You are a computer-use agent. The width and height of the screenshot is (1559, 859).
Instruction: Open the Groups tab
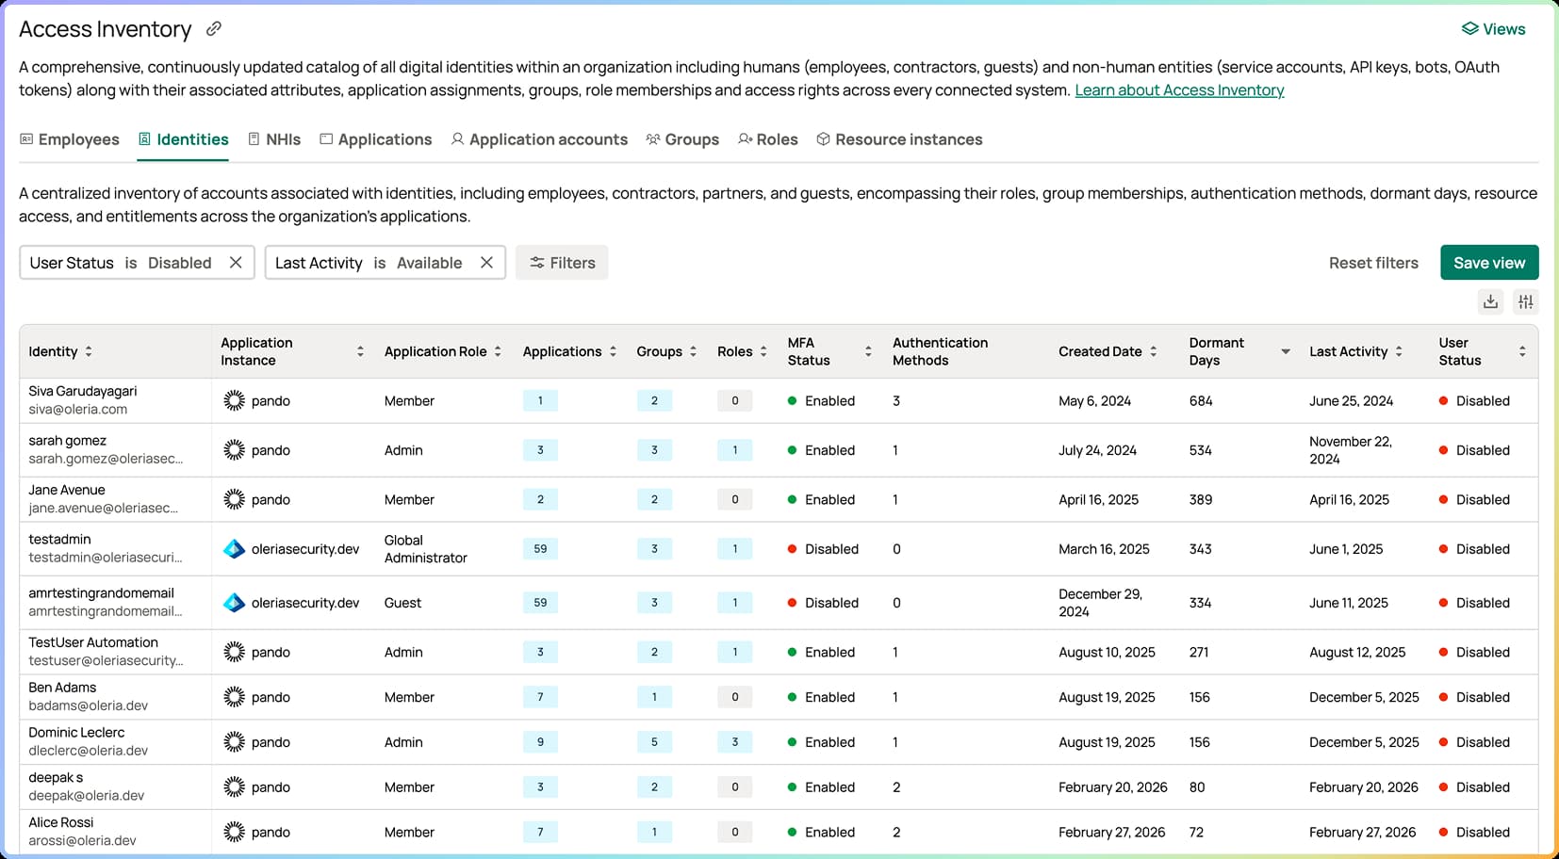tap(682, 139)
